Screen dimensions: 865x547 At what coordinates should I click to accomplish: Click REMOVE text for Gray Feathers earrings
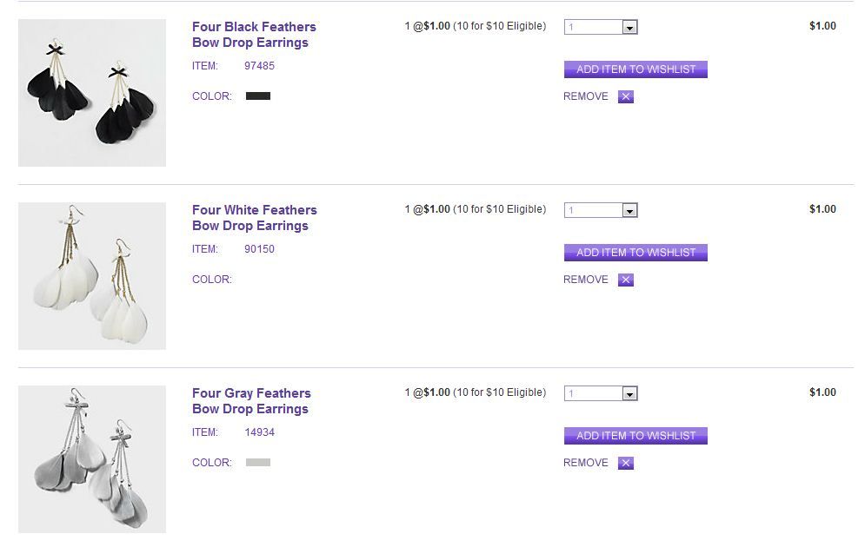(x=586, y=463)
